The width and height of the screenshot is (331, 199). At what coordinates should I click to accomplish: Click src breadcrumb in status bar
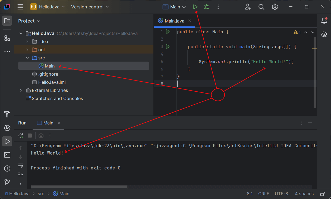coord(41,194)
